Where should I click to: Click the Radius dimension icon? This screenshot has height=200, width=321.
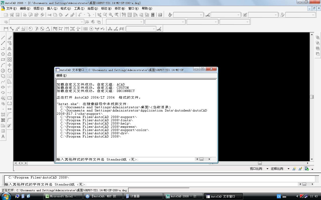(31, 29)
